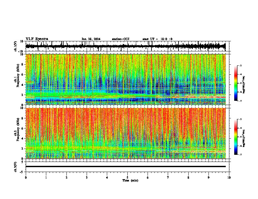
Task: Click the '-7' tick on ch.2 colorbar
Action: tap(240, 155)
